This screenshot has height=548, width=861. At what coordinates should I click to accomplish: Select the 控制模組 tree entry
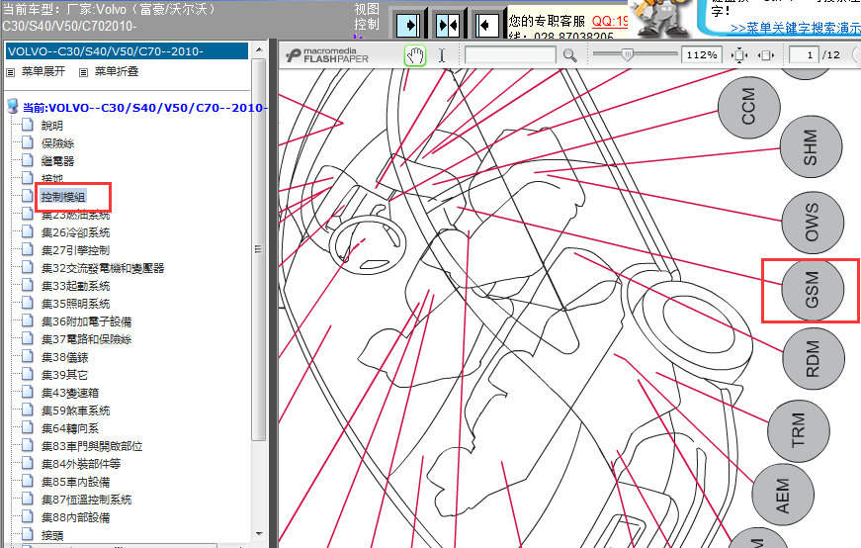[63, 197]
